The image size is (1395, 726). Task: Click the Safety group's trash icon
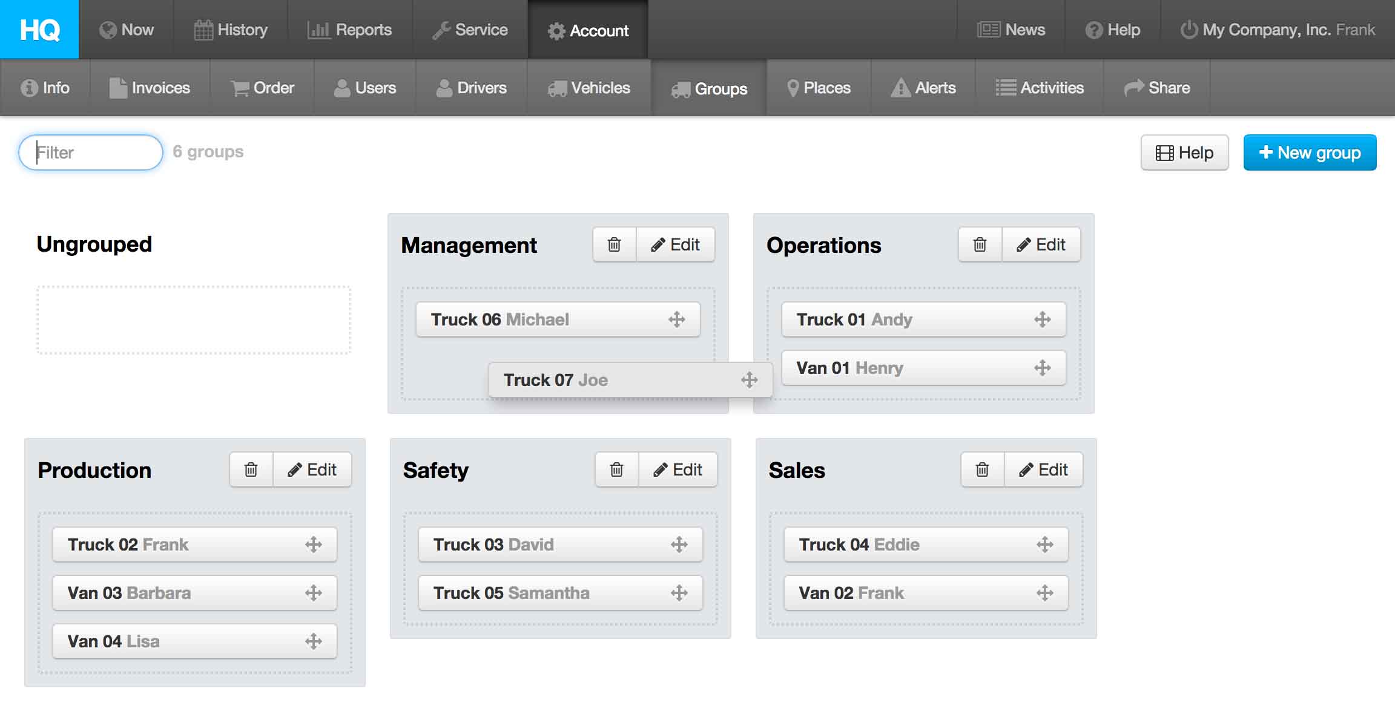point(616,469)
